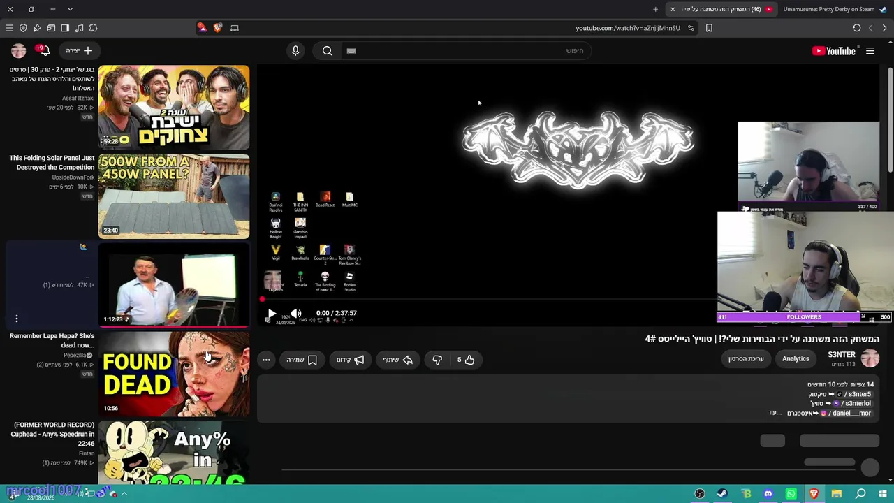Viewport: 894px width, 503px height.
Task: Open the Assaf Itzhaki podcast thumbnail
Action: pyautogui.click(x=174, y=108)
